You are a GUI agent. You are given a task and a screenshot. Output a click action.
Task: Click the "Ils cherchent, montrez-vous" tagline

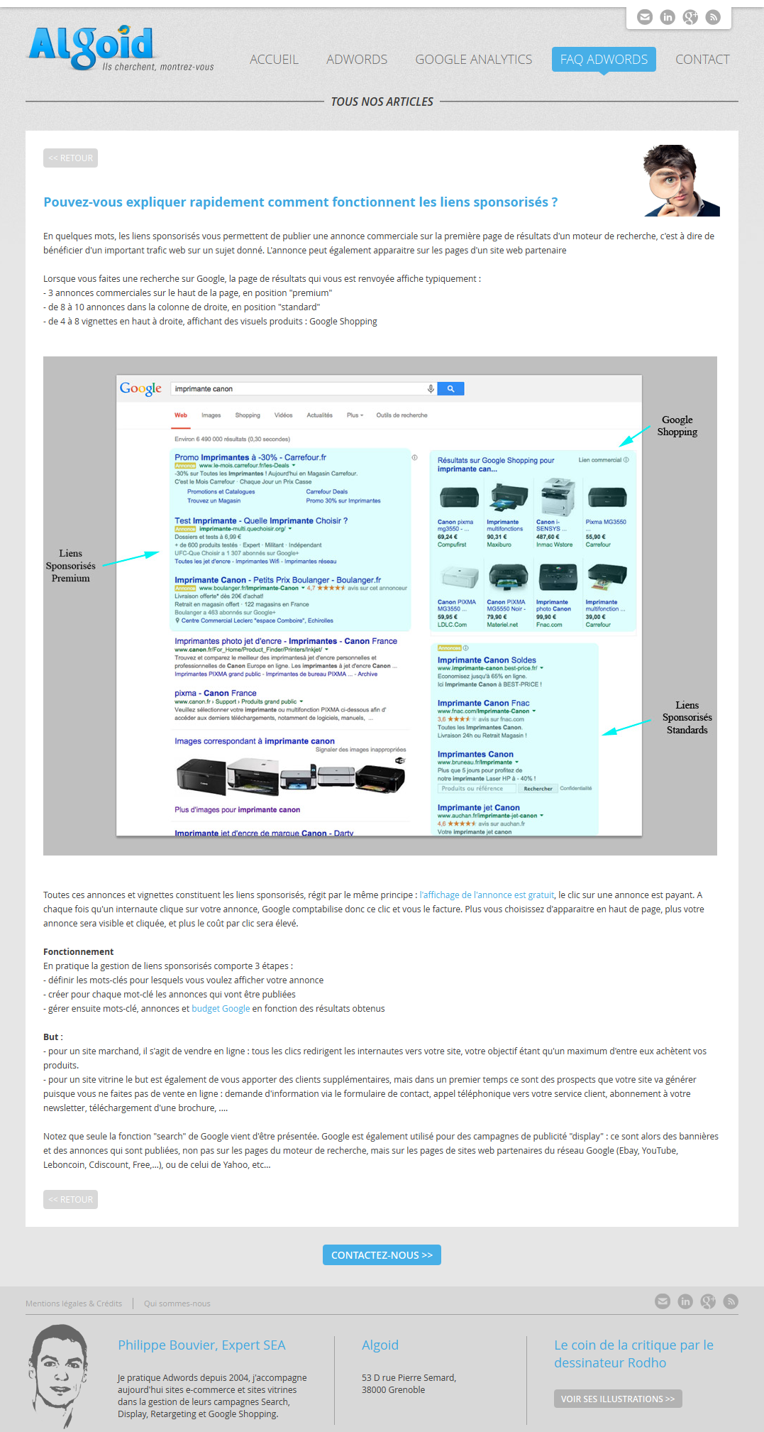[158, 67]
